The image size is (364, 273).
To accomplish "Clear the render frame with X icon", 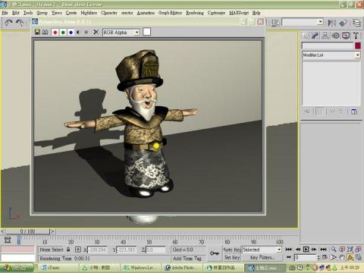I will pos(96,32).
